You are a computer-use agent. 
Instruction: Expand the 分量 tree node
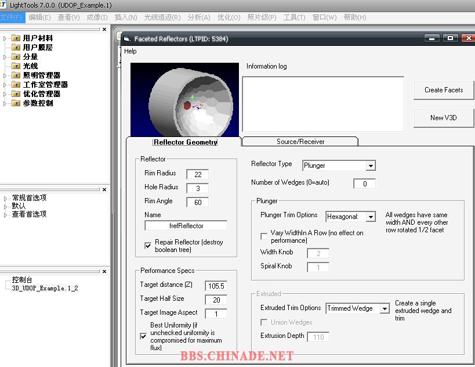click(5, 57)
